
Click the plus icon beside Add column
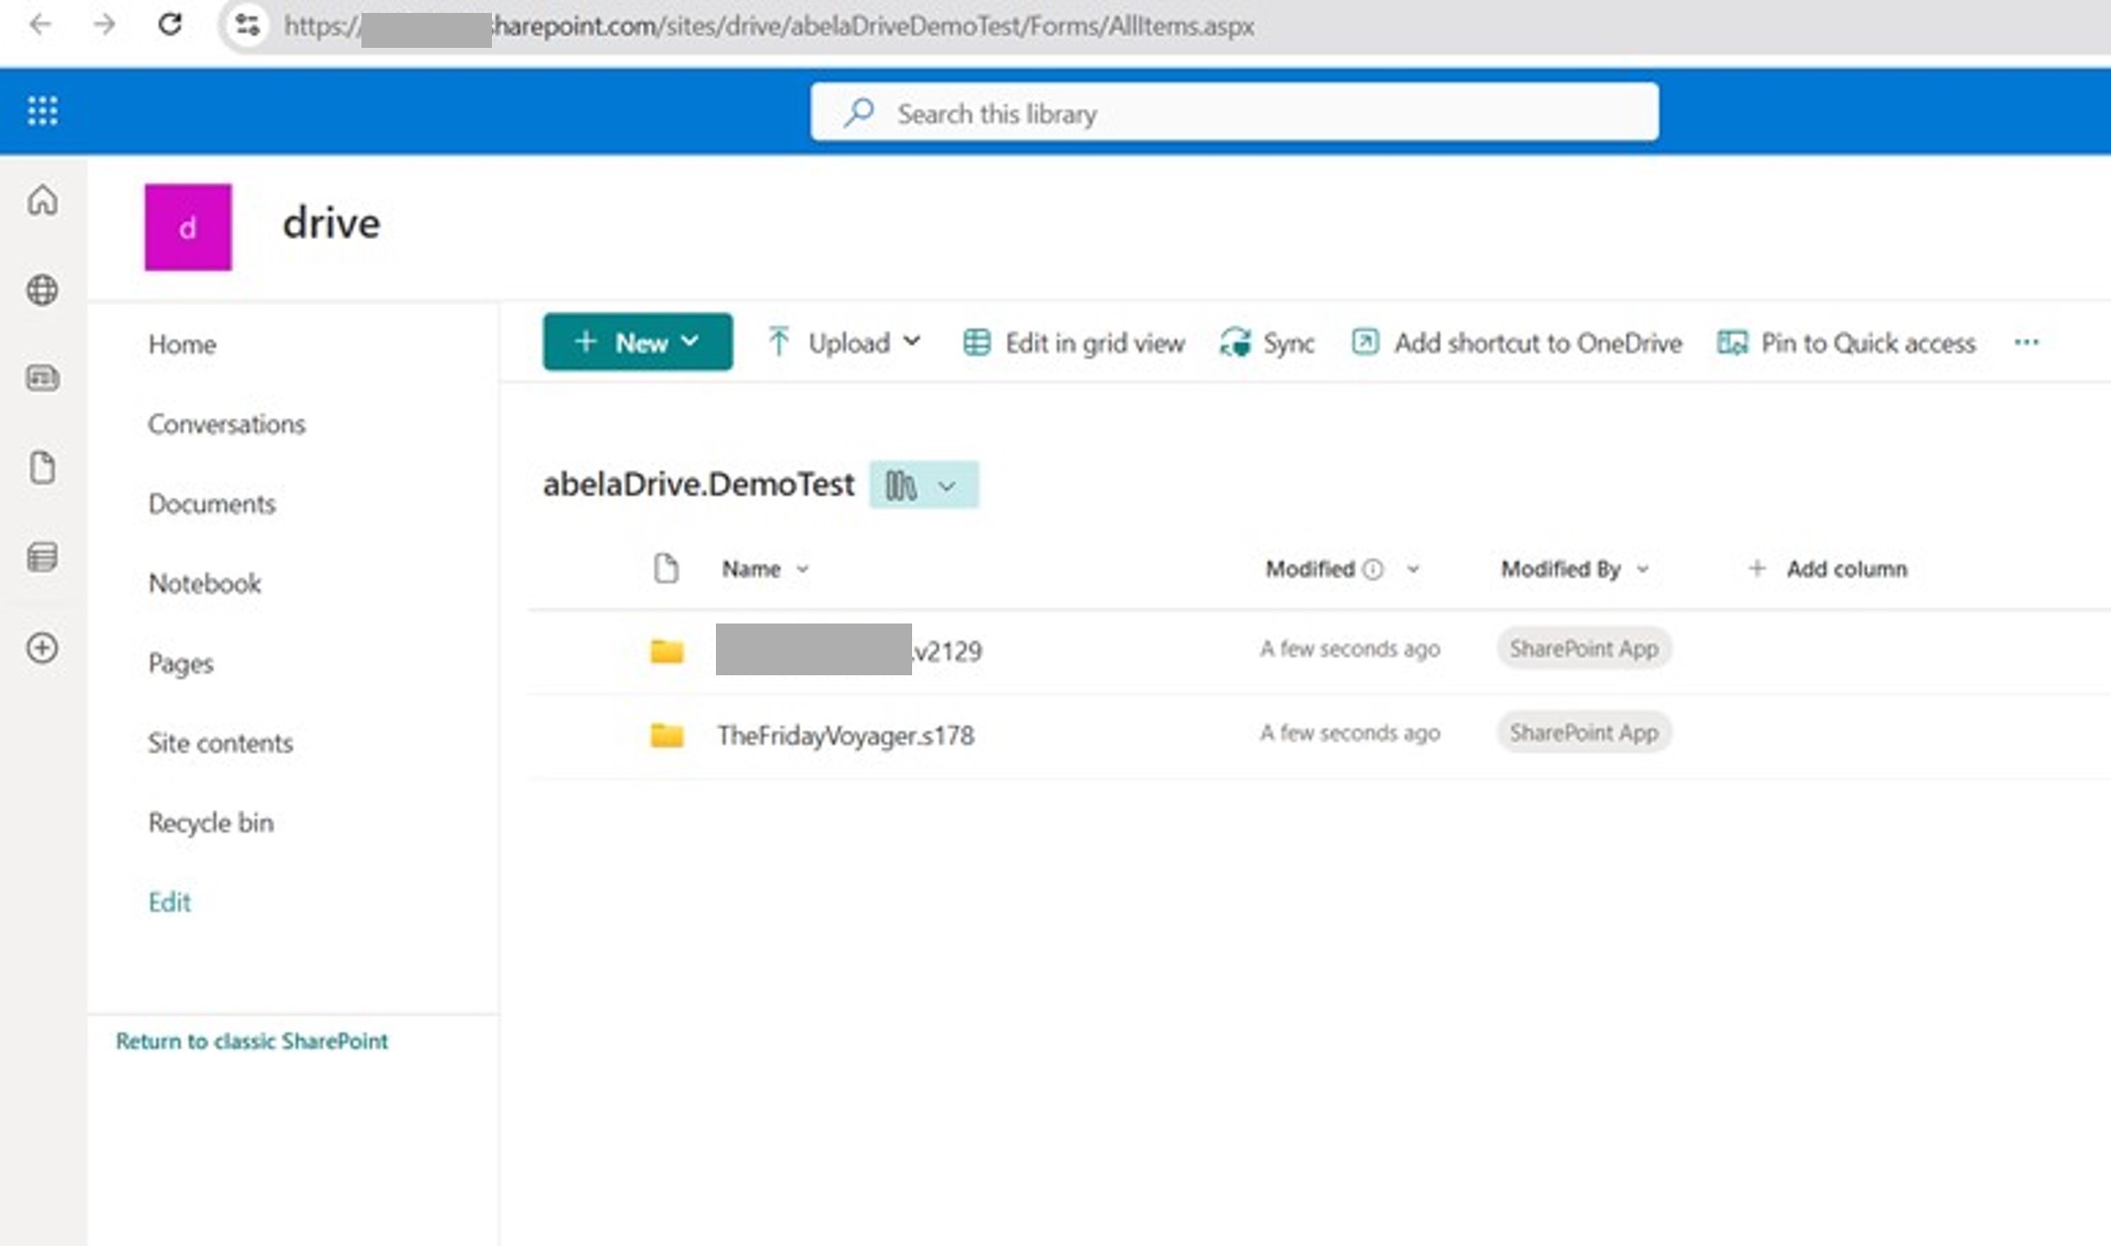[1757, 569]
